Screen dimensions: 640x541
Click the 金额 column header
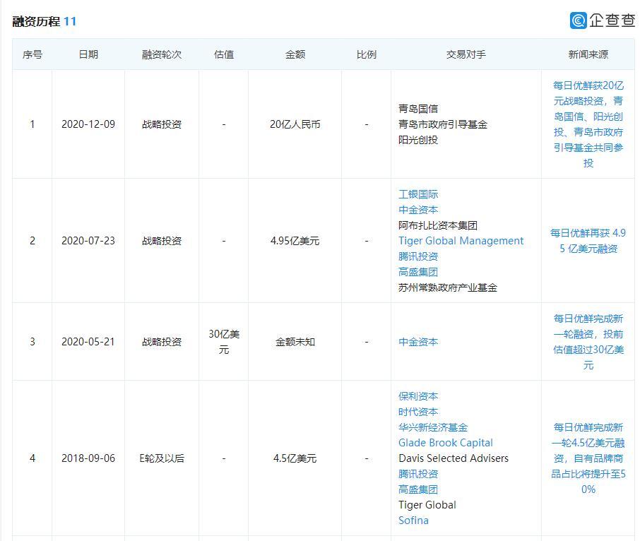point(295,54)
